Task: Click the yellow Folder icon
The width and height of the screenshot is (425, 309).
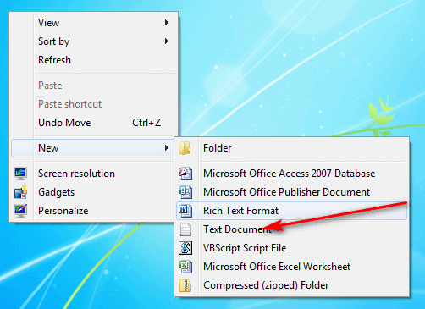Action: click(185, 148)
